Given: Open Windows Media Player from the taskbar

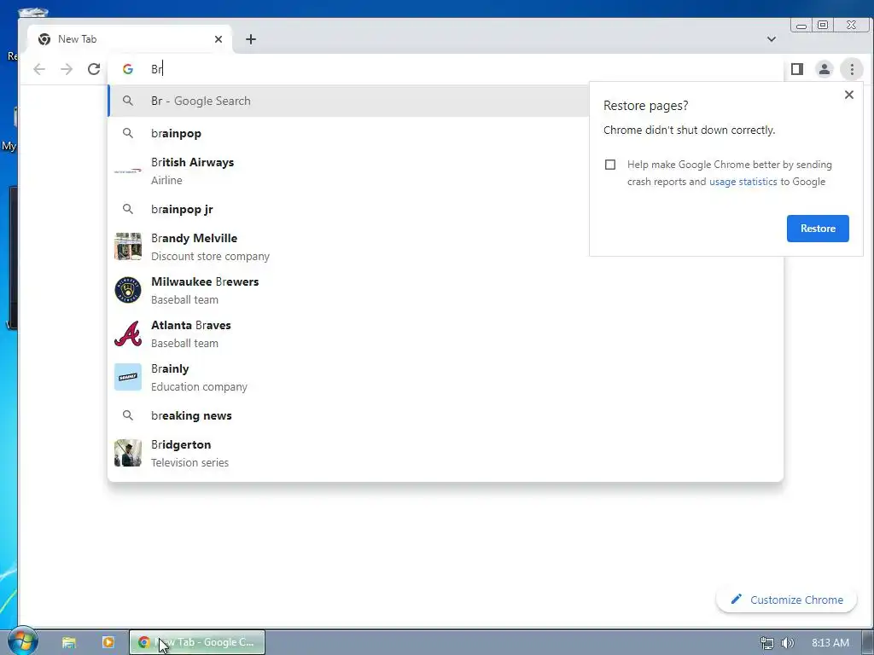Looking at the screenshot, I should [108, 642].
